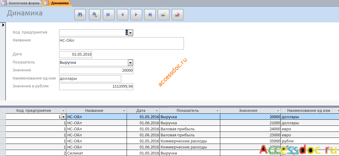Click the евро cell in 24000 row
The width and height of the screenshot is (339, 156).
310,129
